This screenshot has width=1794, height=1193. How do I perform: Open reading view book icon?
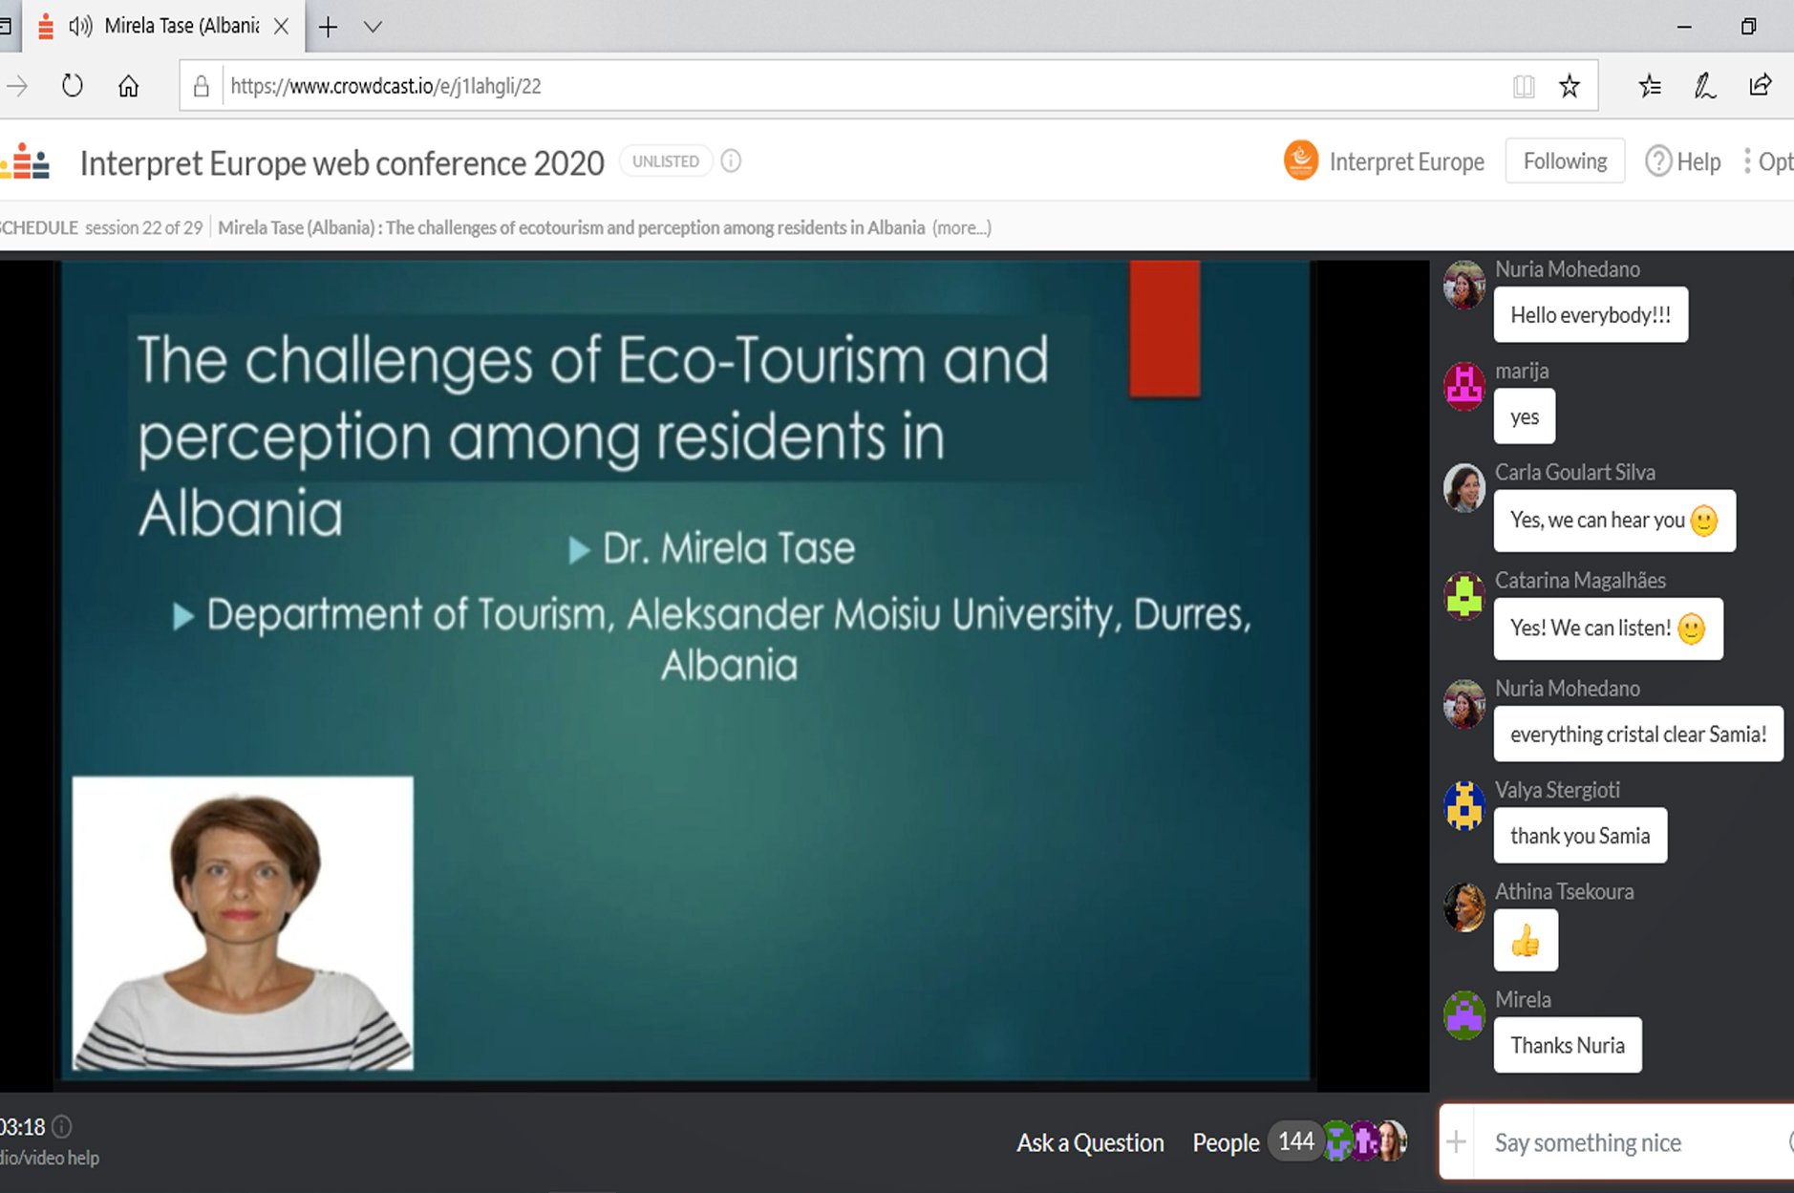coord(1524,87)
